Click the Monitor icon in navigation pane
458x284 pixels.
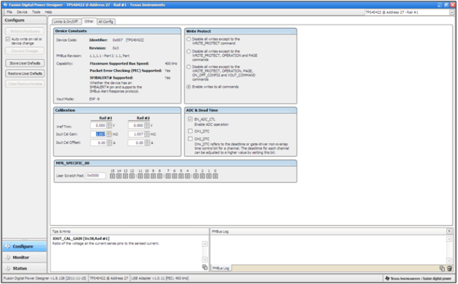coord(7,257)
